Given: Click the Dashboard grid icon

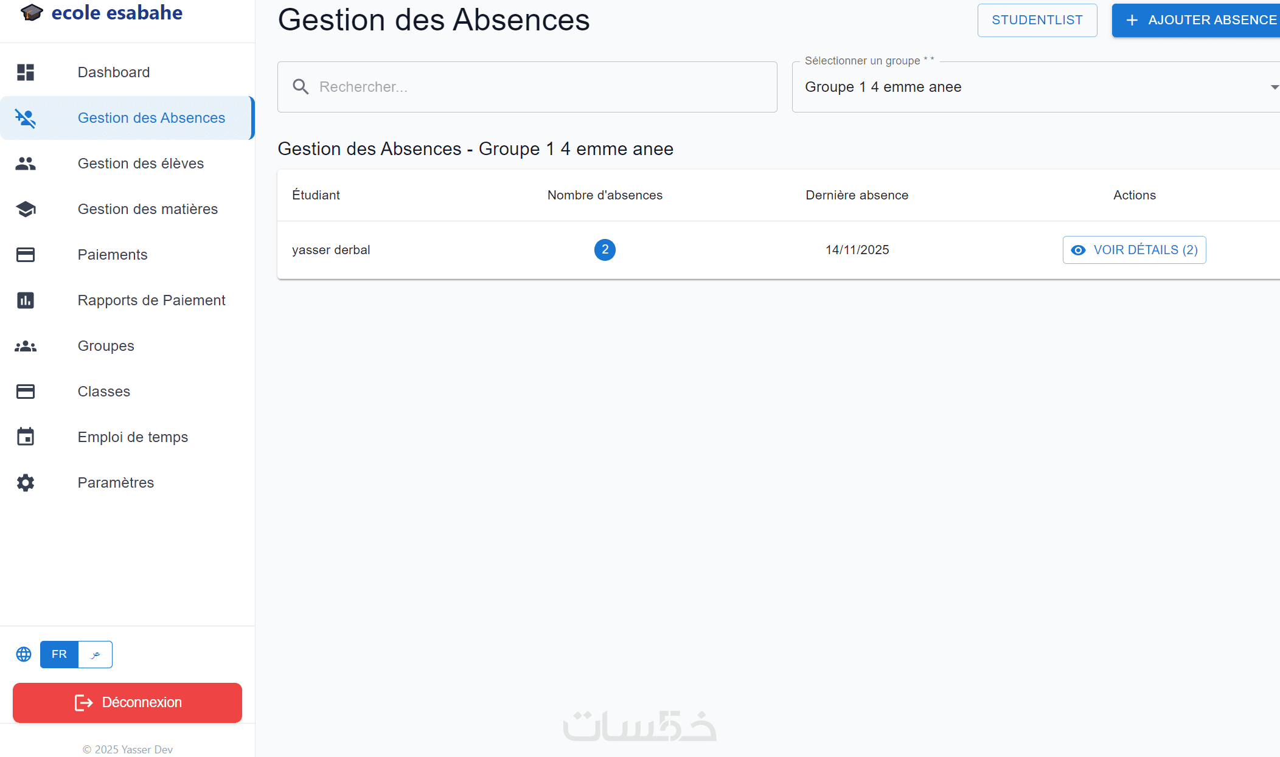Looking at the screenshot, I should (x=26, y=72).
